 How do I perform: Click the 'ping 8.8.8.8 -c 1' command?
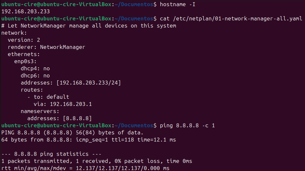tap(187, 125)
